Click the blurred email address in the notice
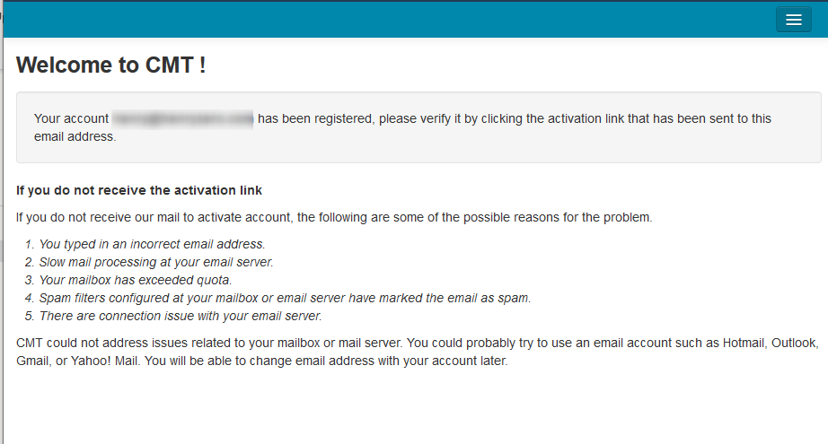 (x=183, y=118)
